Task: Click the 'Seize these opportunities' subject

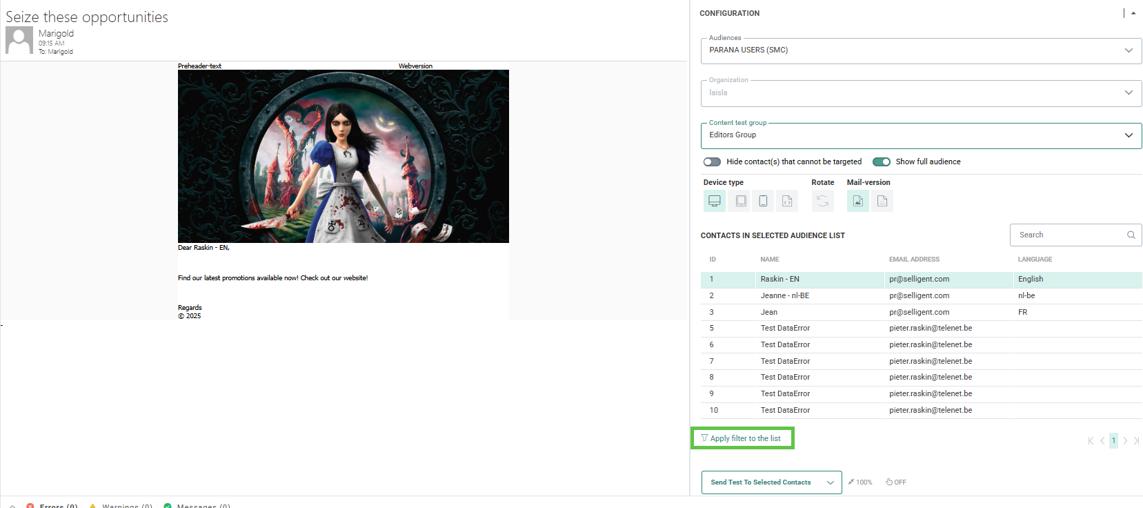Action: point(87,17)
